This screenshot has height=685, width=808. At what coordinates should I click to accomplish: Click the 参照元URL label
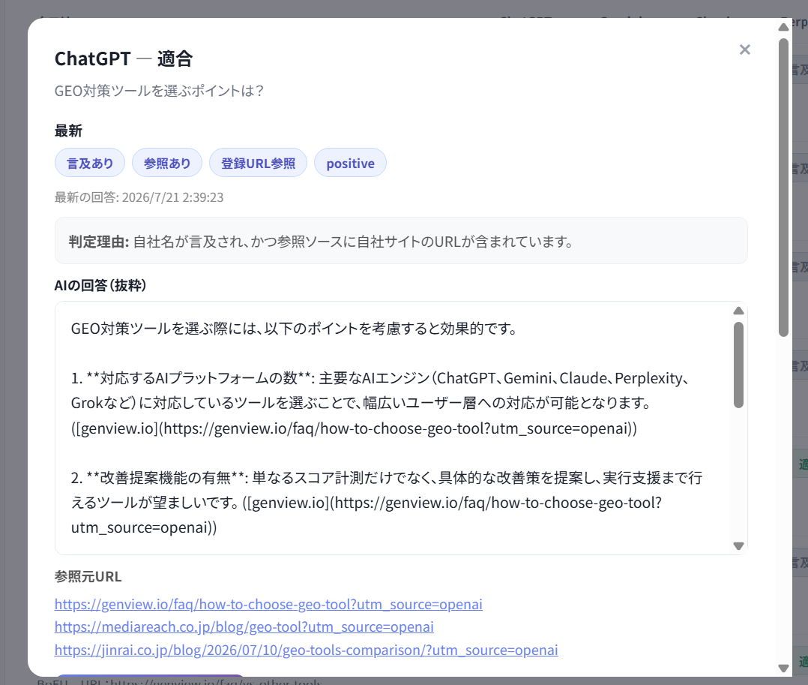tap(88, 577)
